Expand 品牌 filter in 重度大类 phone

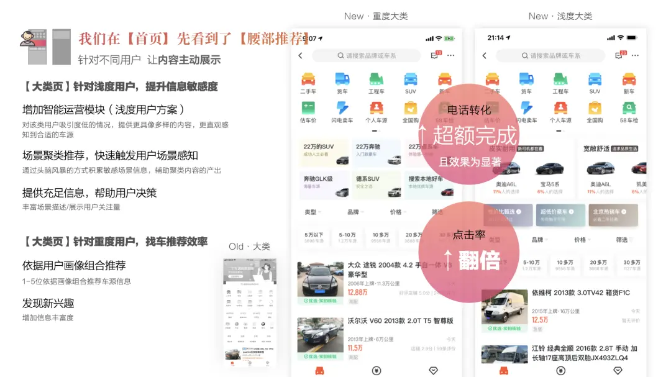(x=355, y=212)
